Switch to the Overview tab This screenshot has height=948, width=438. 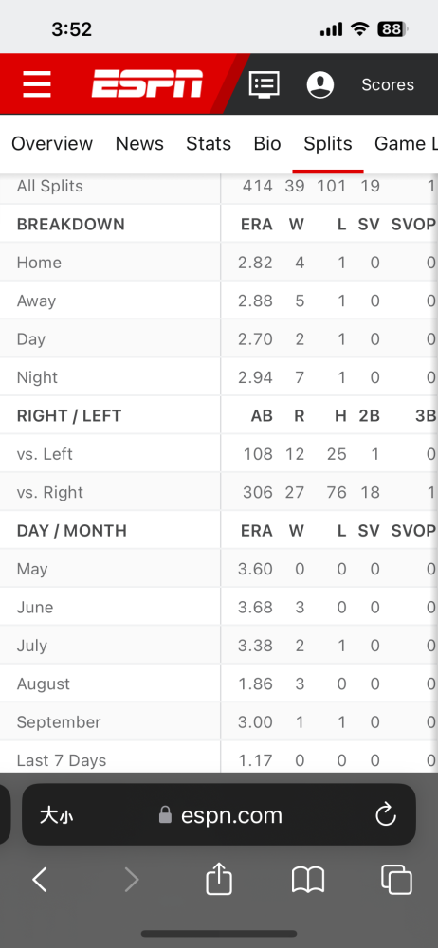pos(52,143)
